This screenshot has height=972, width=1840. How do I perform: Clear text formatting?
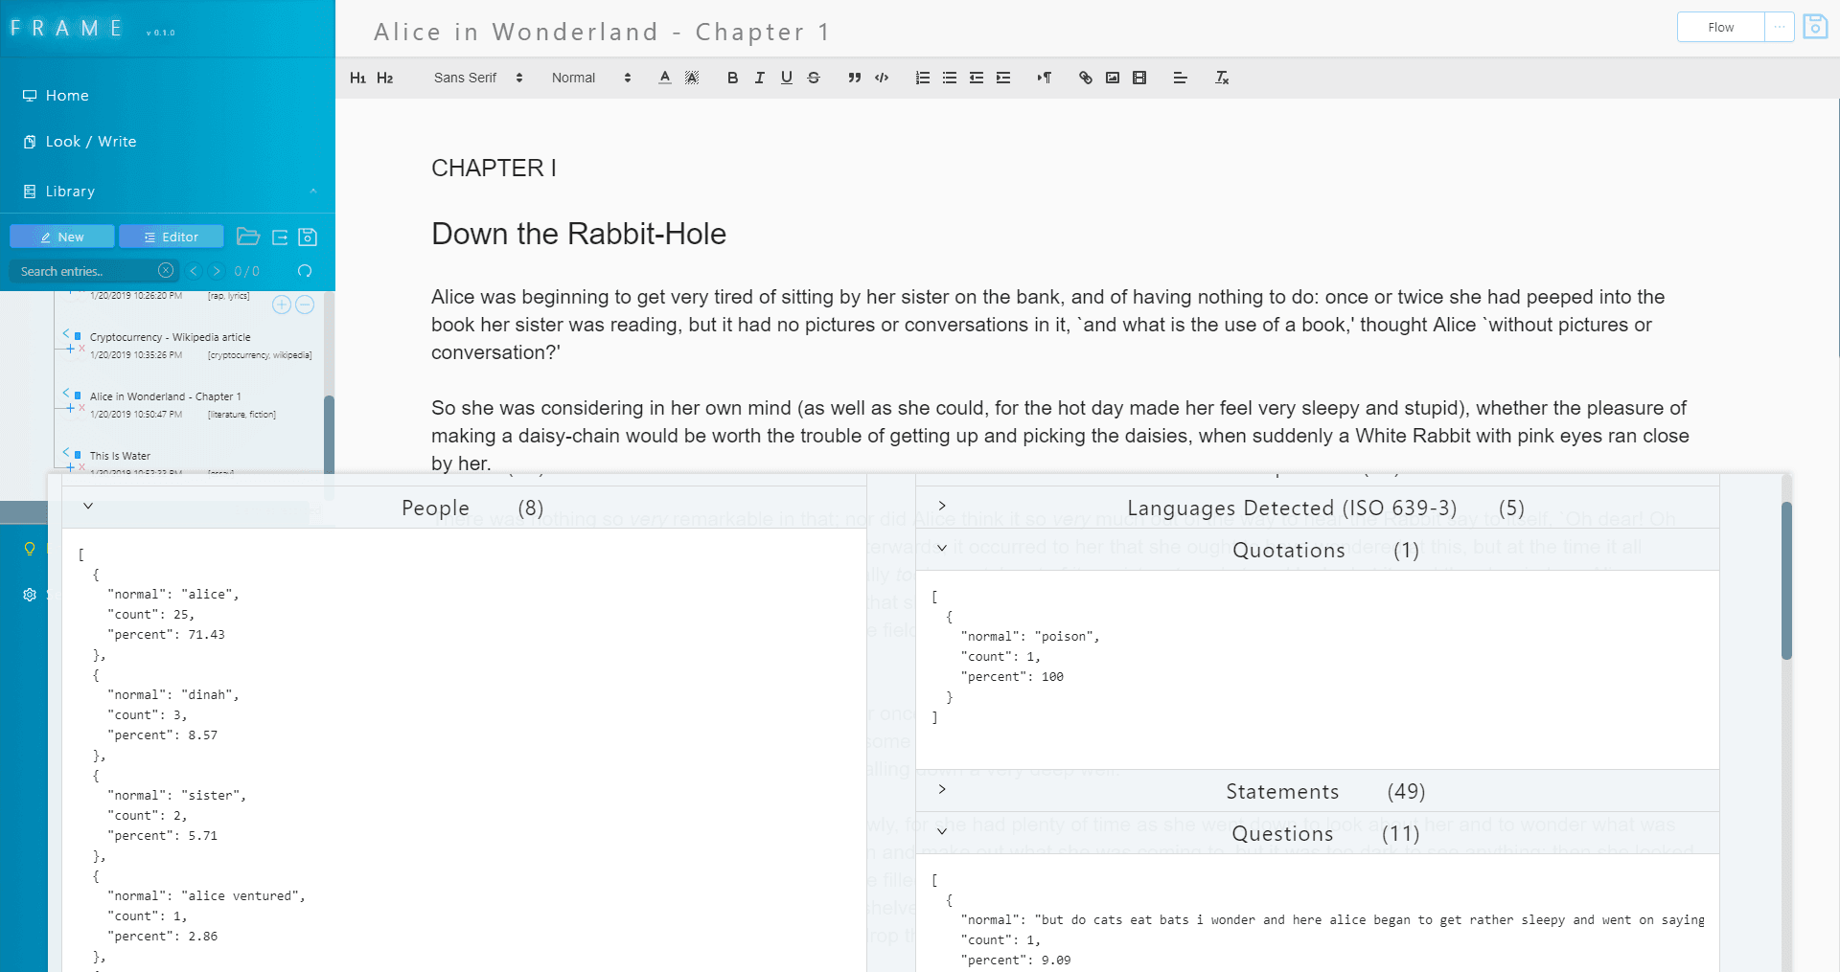1222,78
